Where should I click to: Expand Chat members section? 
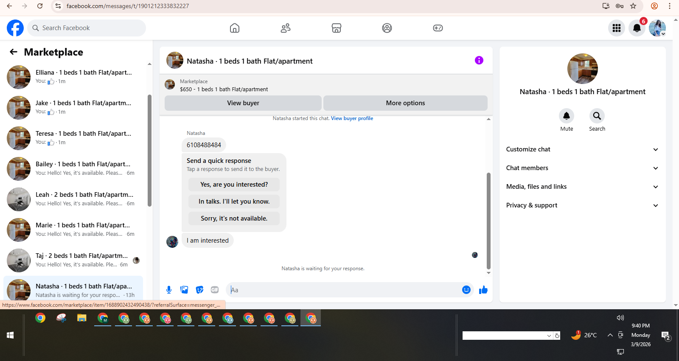coord(582,168)
